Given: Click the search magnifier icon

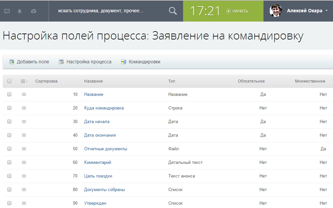Looking at the screenshot, I should (x=172, y=11).
